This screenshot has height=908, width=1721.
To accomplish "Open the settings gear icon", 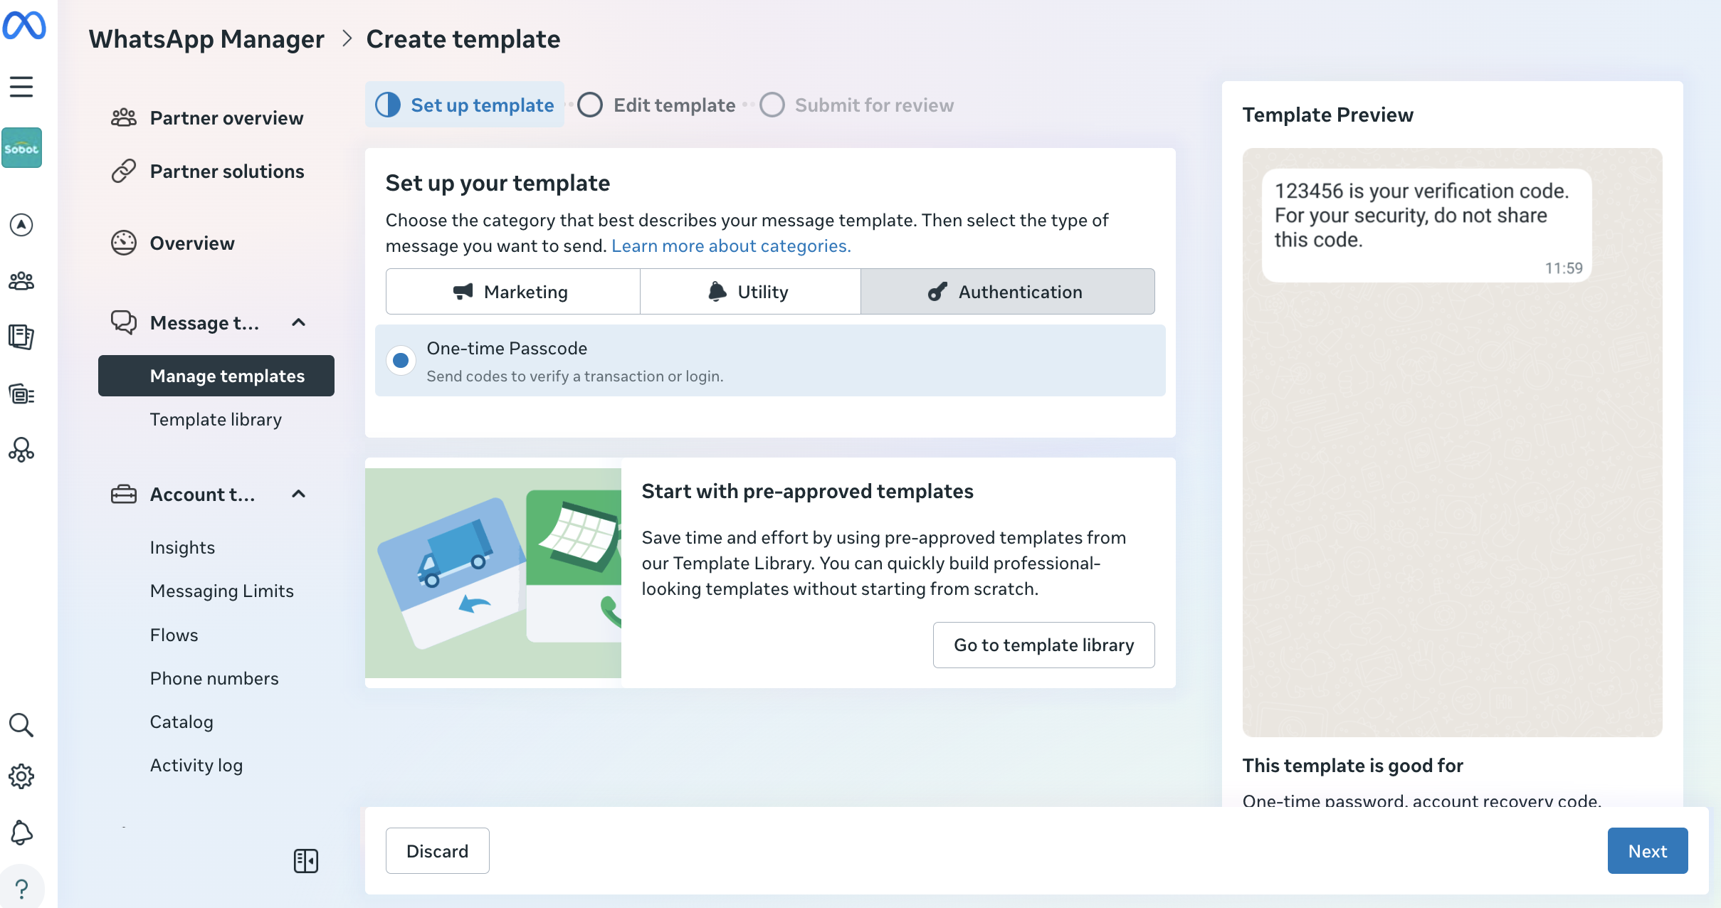I will [x=21, y=776].
